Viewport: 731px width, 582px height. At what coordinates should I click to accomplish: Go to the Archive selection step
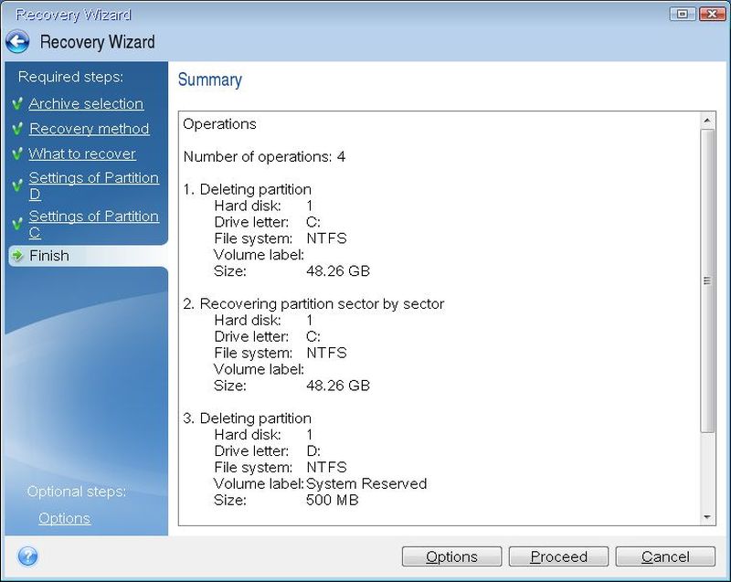pyautogui.click(x=86, y=104)
